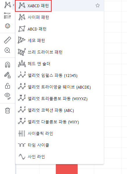Toggle lock all drawings padlock
Image resolution: width=127 pixels, height=174 pixels.
(x=8, y=86)
